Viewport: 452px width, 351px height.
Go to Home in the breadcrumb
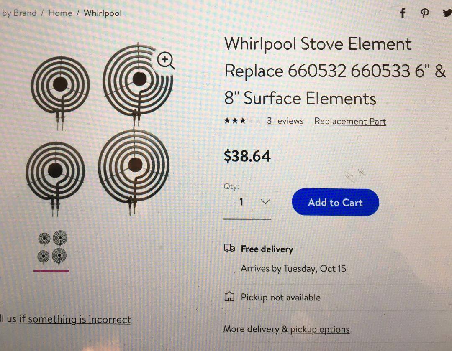coord(60,13)
